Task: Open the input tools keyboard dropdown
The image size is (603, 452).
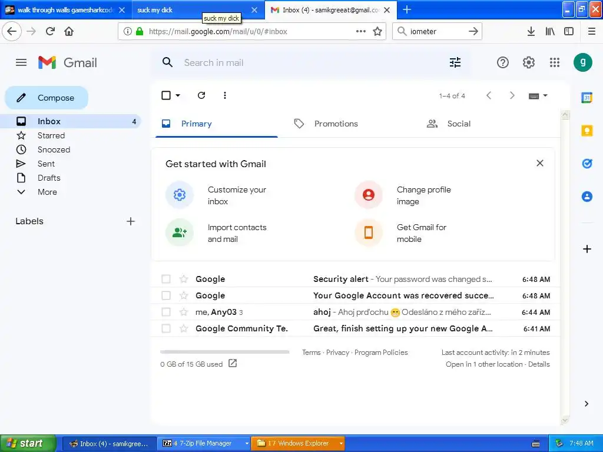Action: pos(538,96)
